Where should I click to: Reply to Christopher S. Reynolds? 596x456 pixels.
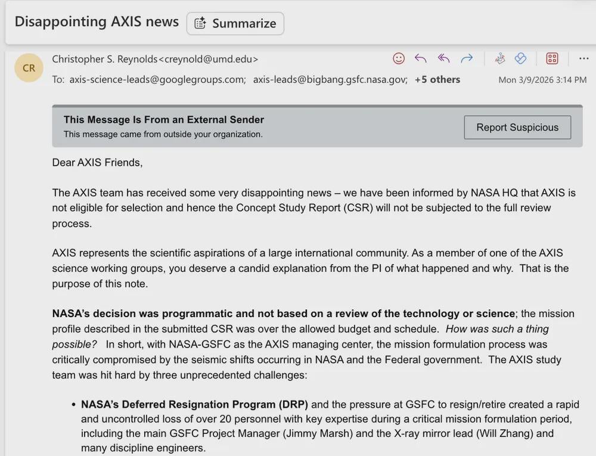(x=420, y=58)
